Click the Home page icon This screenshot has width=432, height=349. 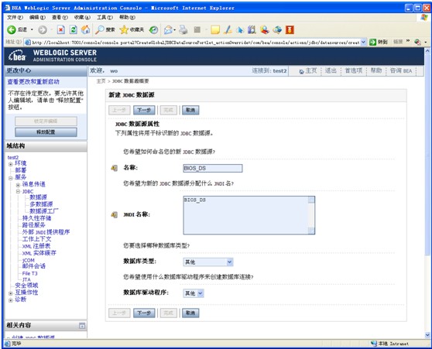point(86,29)
